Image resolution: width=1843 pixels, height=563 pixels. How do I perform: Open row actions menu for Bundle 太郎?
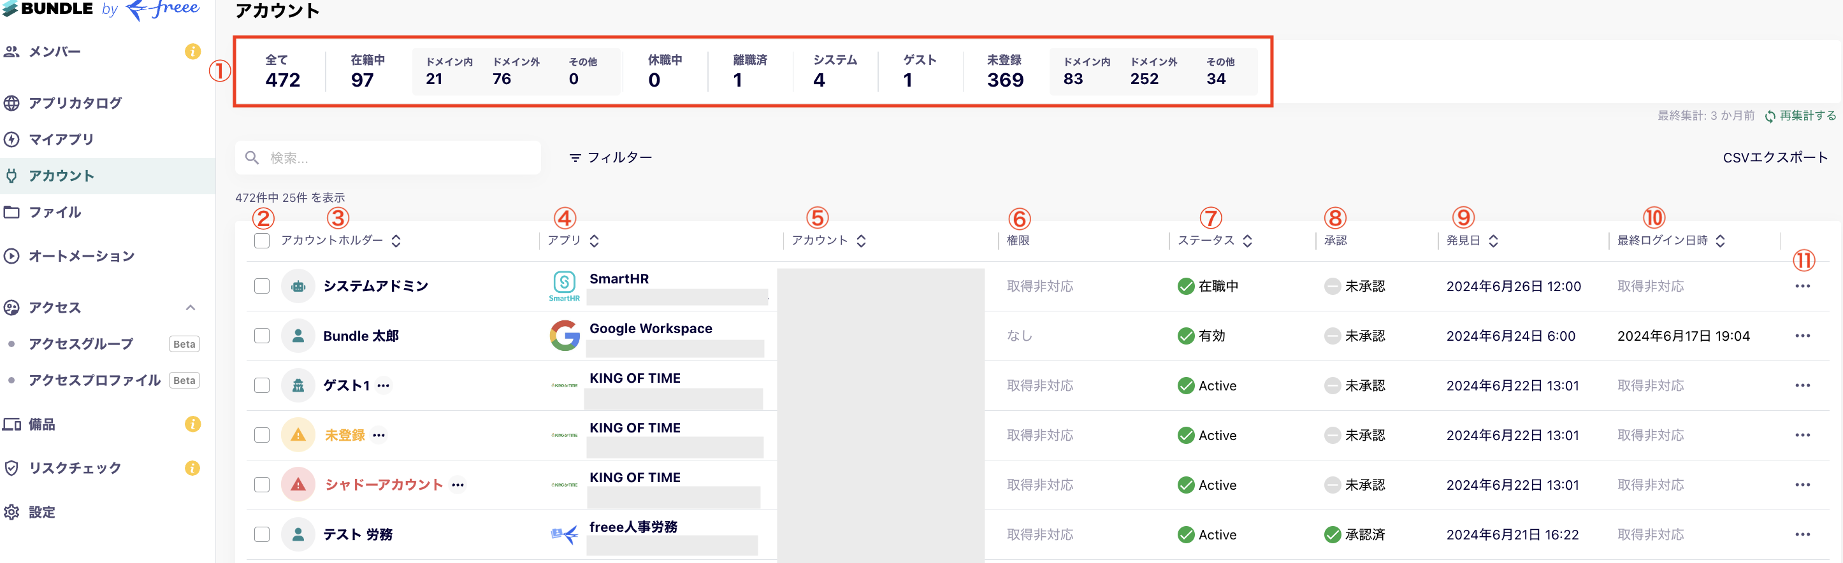[1802, 336]
